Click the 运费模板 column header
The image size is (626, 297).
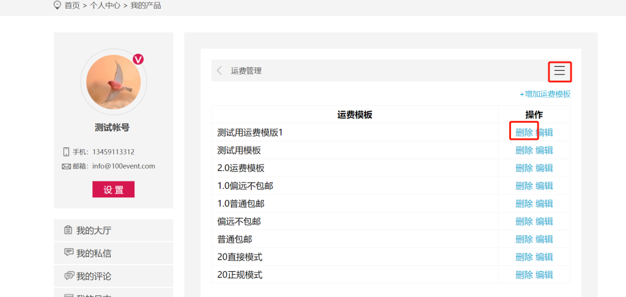355,115
